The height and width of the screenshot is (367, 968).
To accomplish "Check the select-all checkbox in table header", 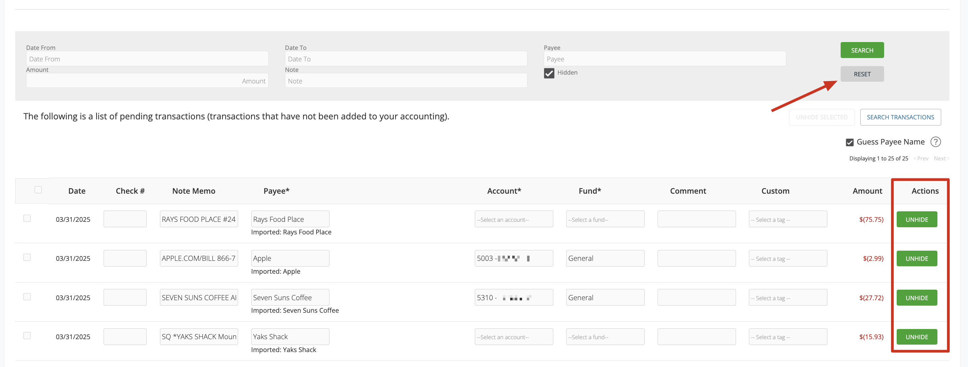I will coord(38,190).
